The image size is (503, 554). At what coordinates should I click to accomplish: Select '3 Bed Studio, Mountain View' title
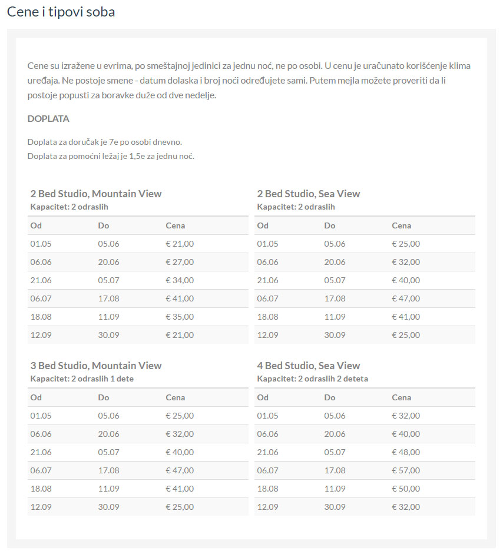click(96, 366)
